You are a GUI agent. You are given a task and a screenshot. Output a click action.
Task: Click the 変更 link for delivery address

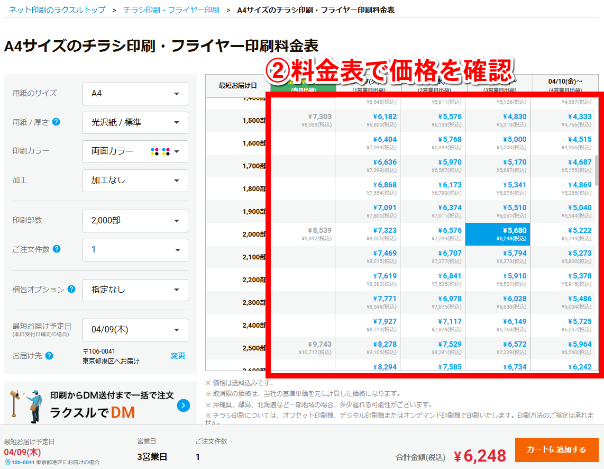(x=178, y=356)
